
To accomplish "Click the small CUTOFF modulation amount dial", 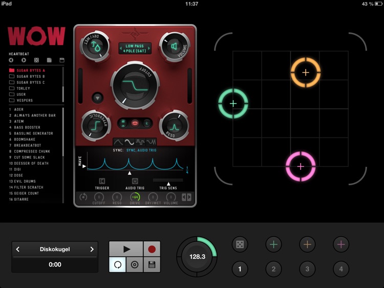I will click(x=99, y=197).
